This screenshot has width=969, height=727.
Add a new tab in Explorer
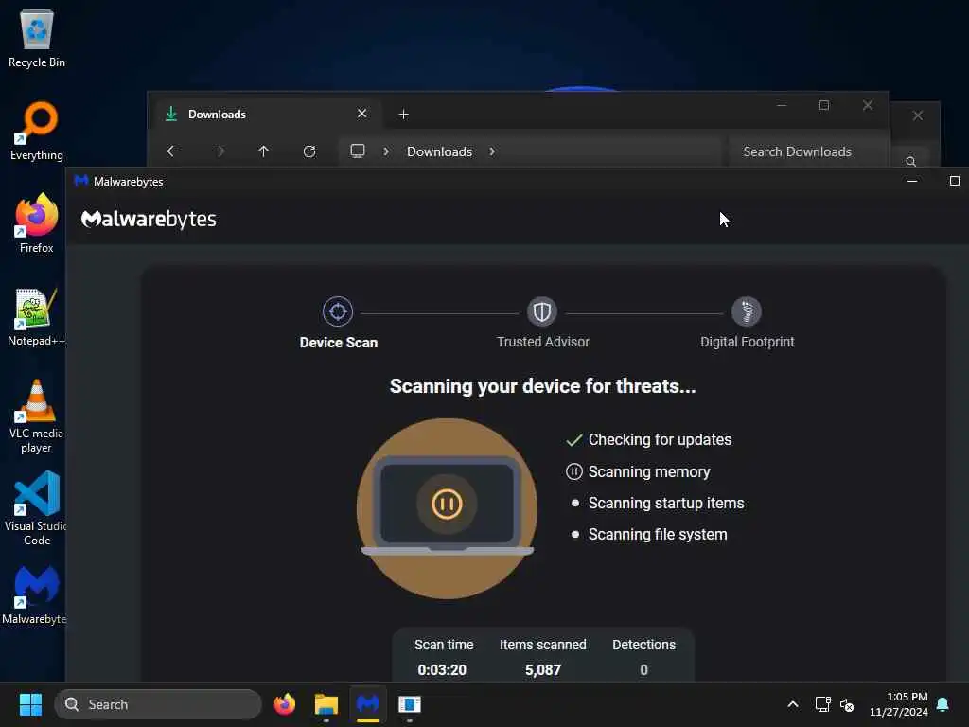[x=403, y=115]
